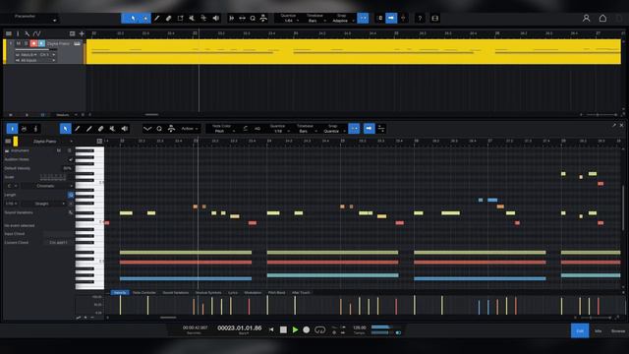629x354 pixels.
Task: Click the Browse button at the bottom right
Action: pos(618,330)
